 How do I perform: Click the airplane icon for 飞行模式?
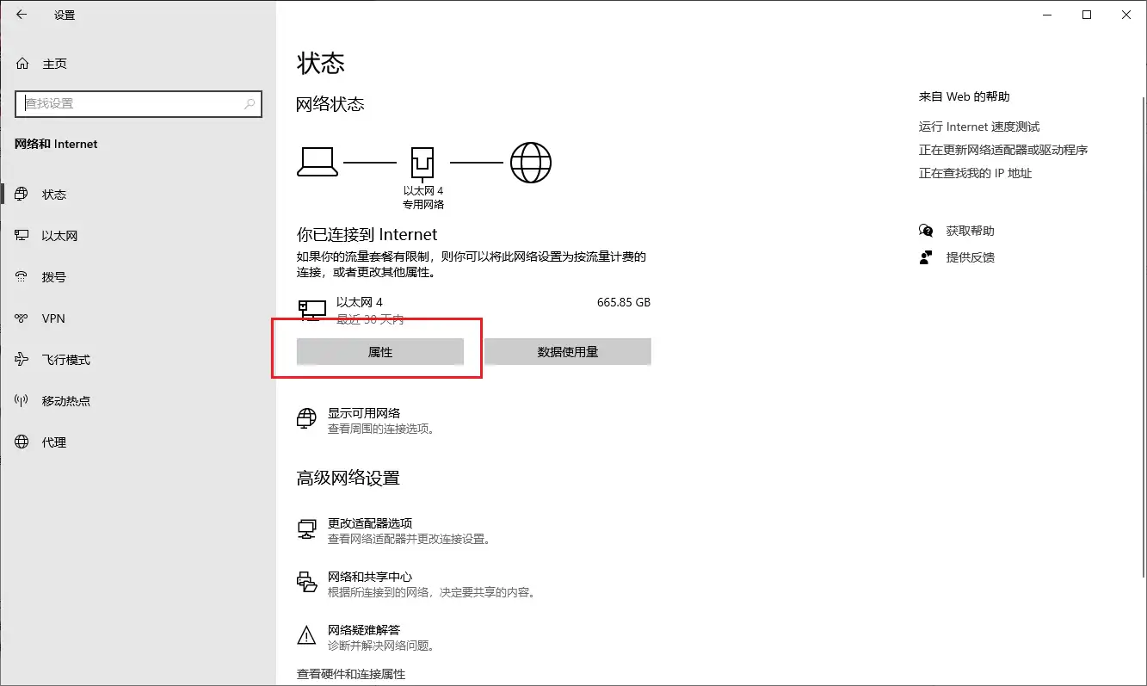22,360
